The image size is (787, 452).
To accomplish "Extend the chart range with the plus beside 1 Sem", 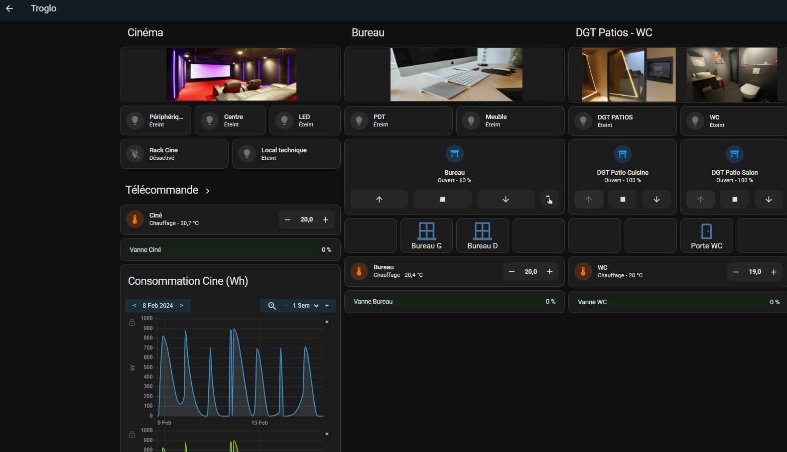I will (327, 306).
